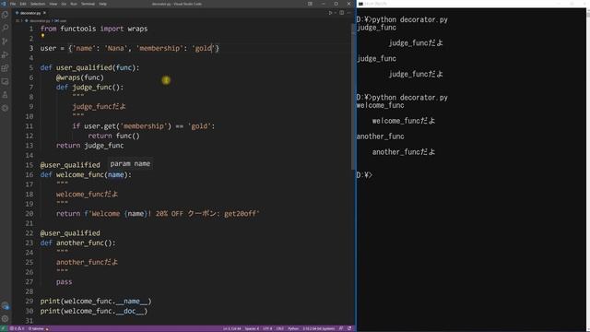Viewport: 590px width, 332px height.
Task: Click the lightbulb code action on line 2
Action: pos(42,36)
